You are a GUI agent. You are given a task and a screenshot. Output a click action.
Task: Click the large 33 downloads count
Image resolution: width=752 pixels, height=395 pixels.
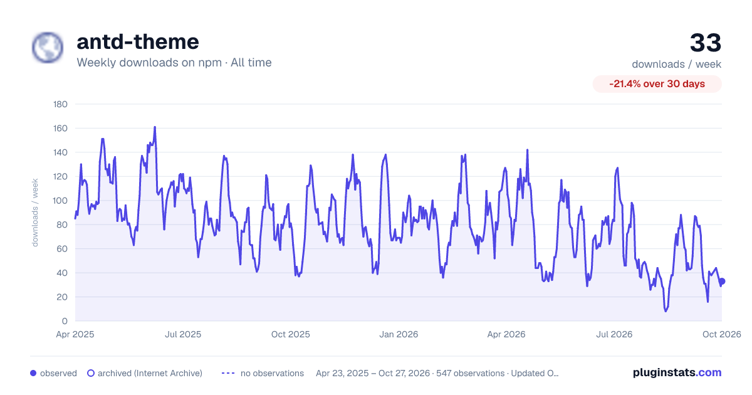[x=706, y=43]
